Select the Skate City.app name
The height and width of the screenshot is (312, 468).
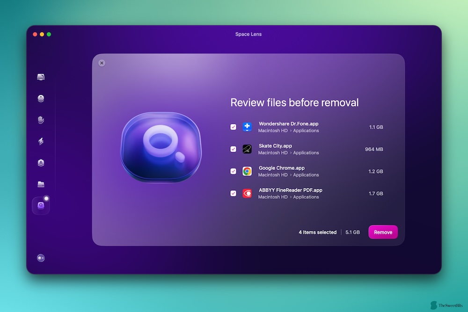pyautogui.click(x=275, y=146)
